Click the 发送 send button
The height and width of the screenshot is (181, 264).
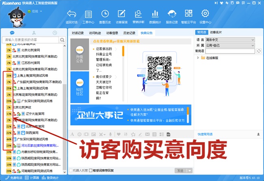click(x=180, y=170)
